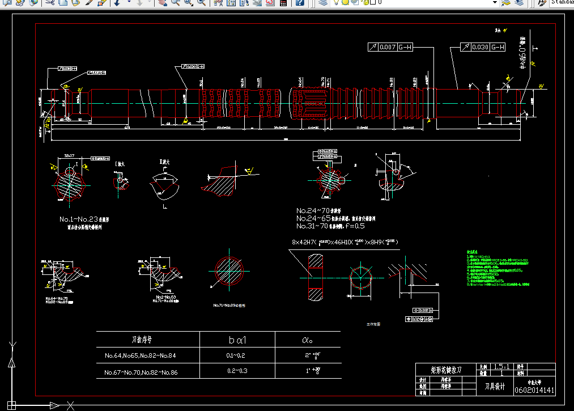Screen dimensions: 574x411
Task: Click the greyed Redo arrow
Action: pyautogui.click(x=139, y=2)
